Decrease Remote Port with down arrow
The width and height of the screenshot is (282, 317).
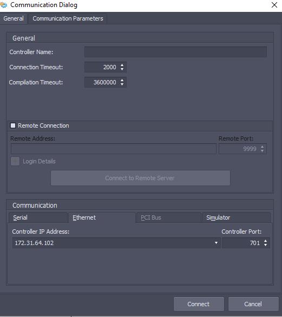pyautogui.click(x=263, y=151)
